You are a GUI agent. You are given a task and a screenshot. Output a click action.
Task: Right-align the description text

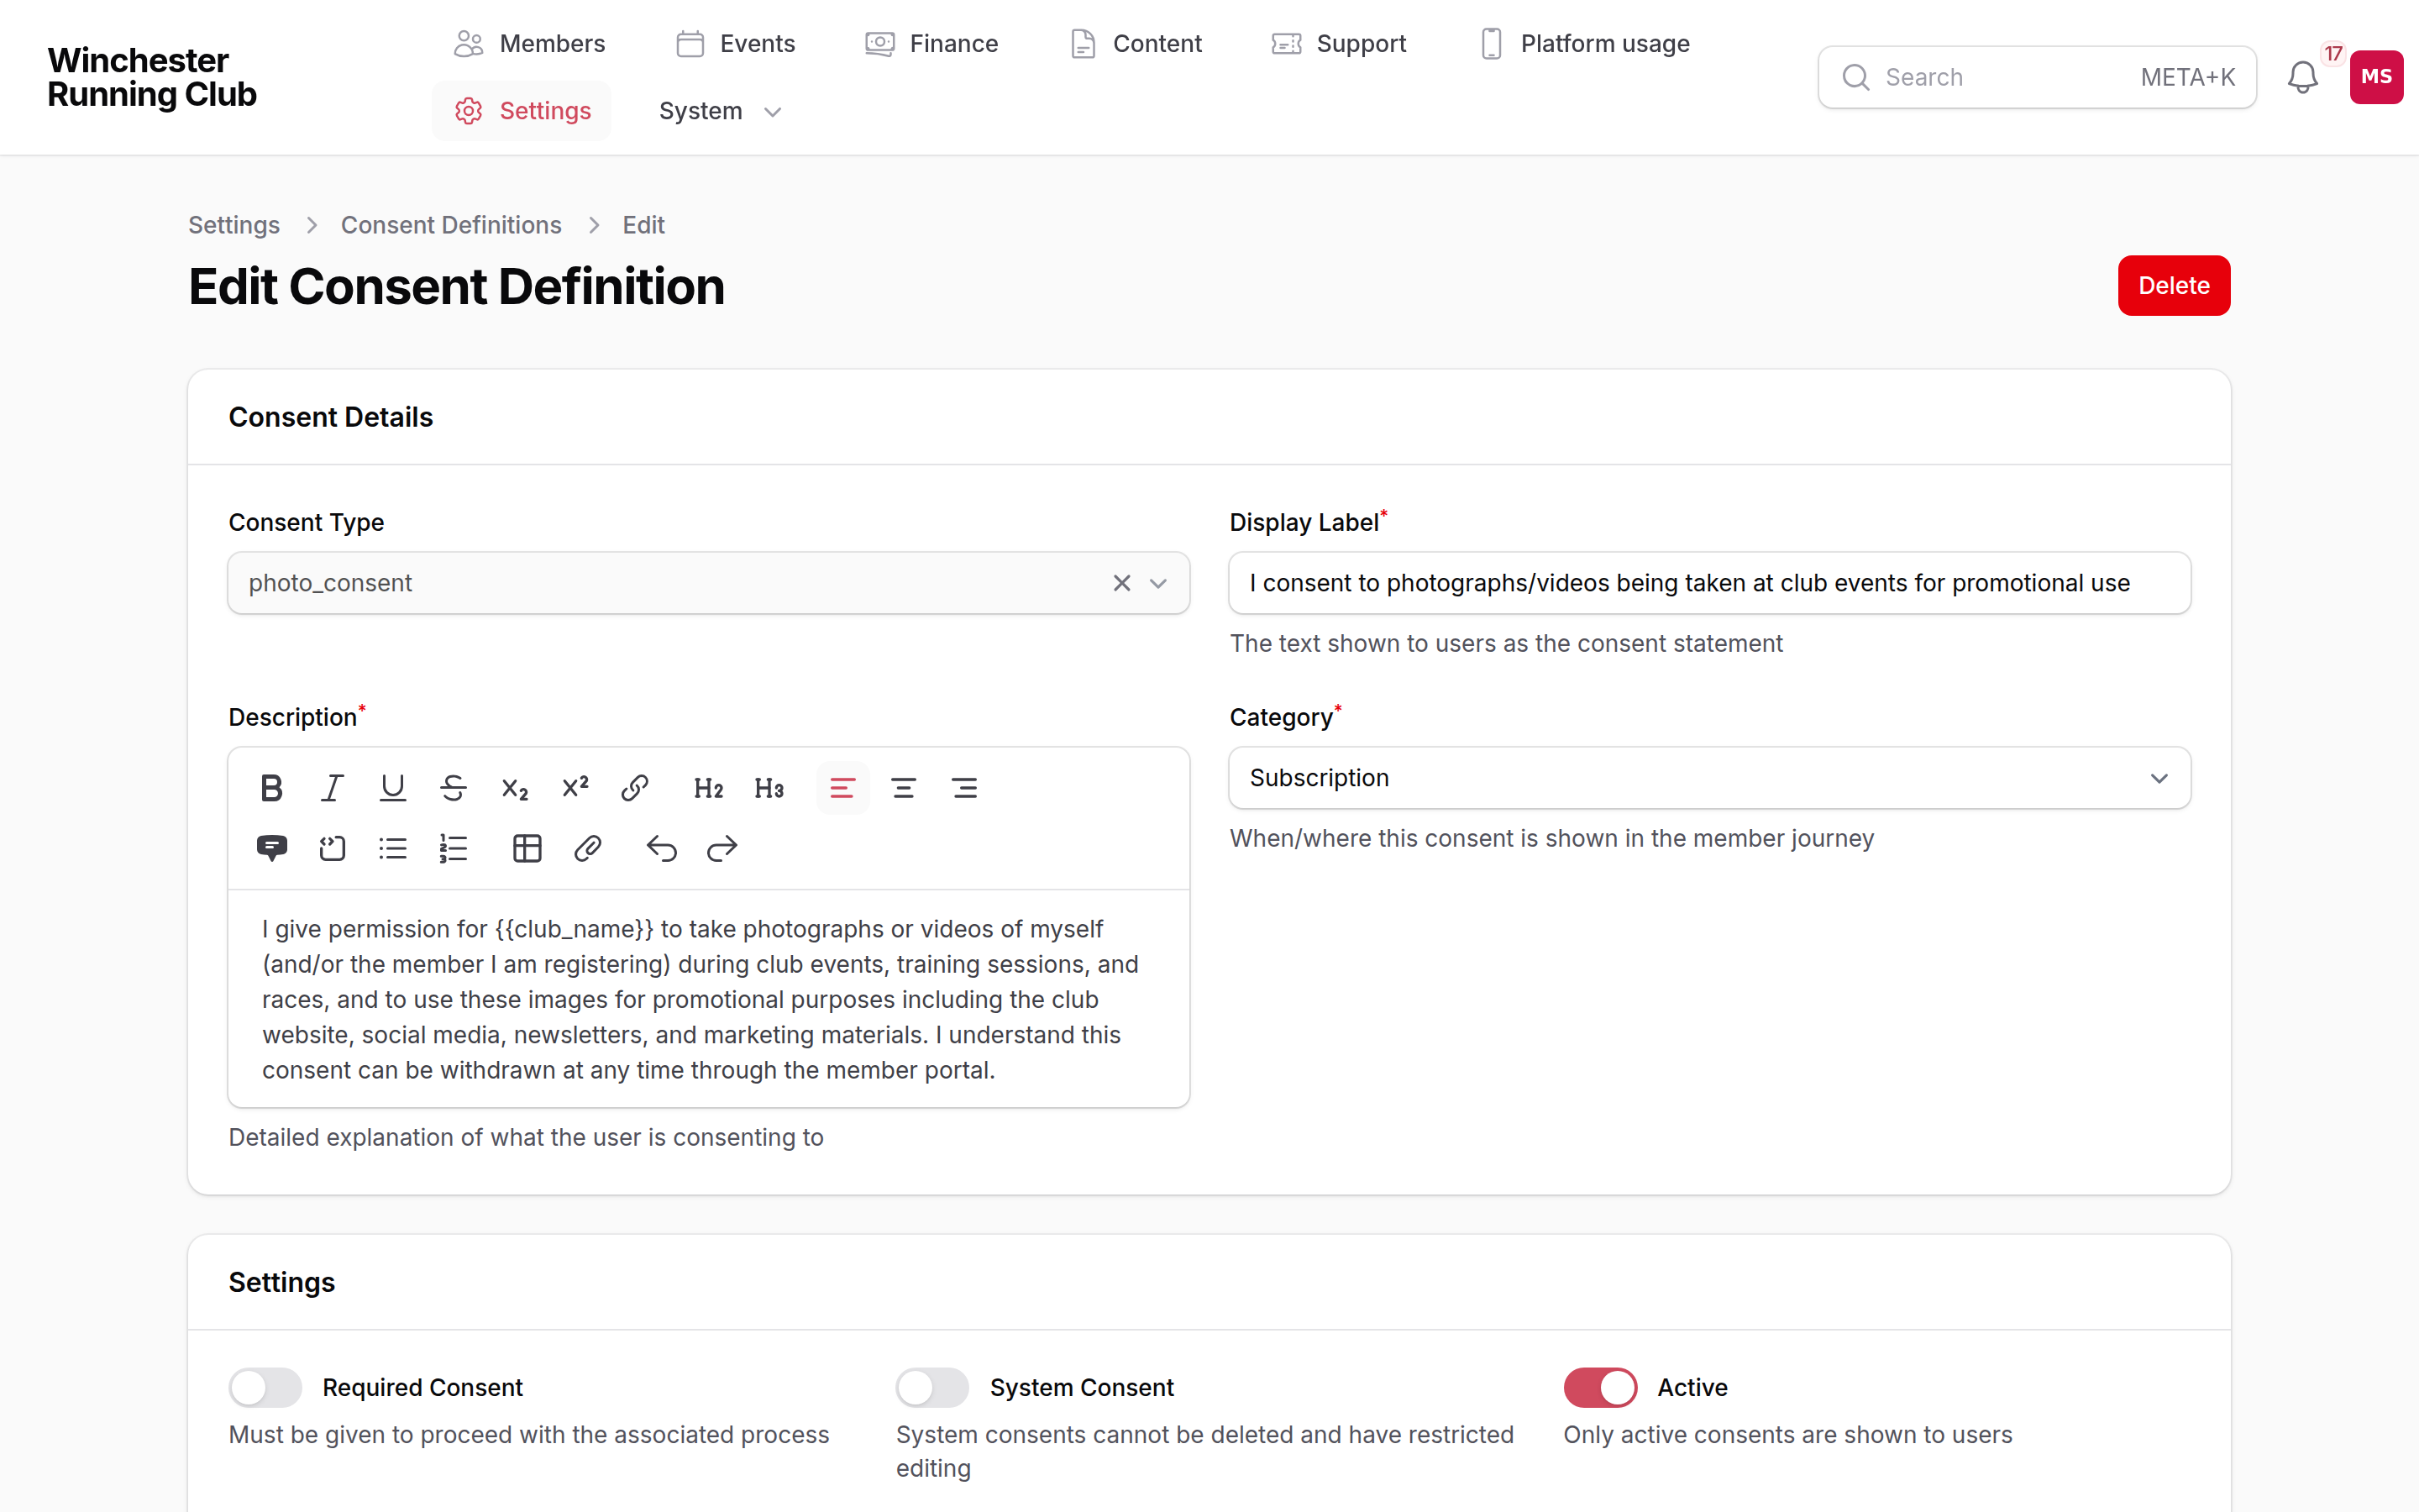(964, 788)
